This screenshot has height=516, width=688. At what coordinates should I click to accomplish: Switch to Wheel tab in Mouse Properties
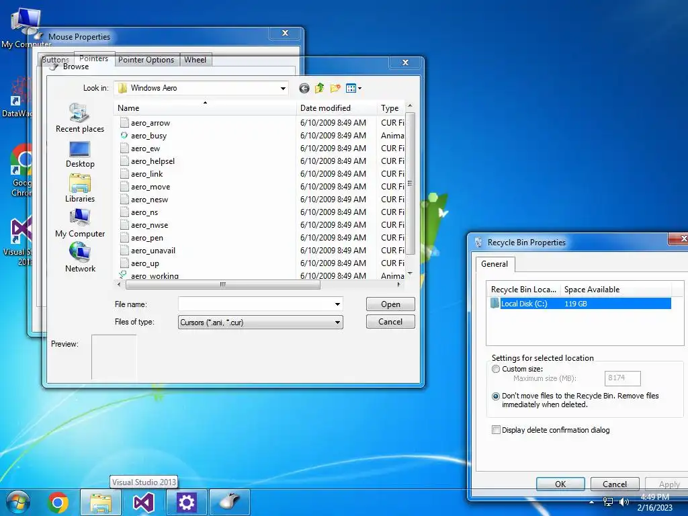click(x=196, y=60)
